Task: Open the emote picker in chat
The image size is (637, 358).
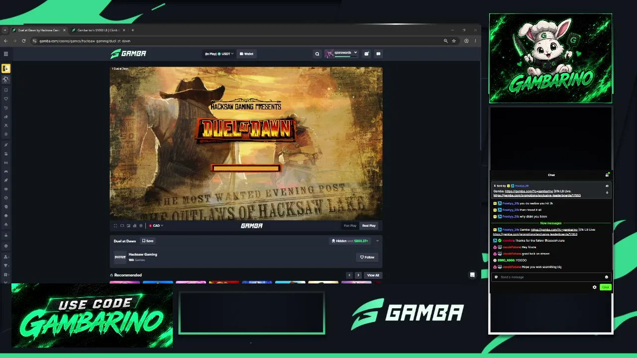Action: pyautogui.click(x=606, y=277)
